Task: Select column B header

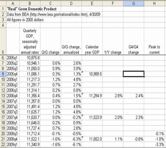Action: tap(30, 3)
